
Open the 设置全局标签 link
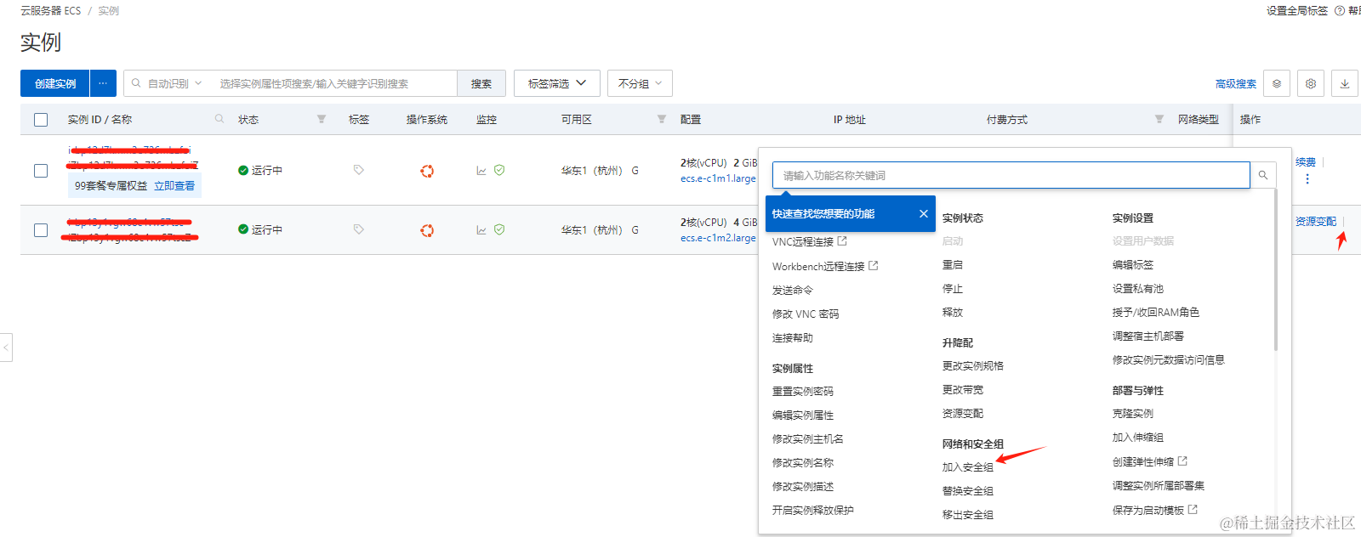[x=1297, y=11]
